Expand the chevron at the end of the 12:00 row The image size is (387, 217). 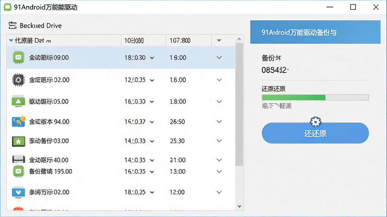[219, 192]
